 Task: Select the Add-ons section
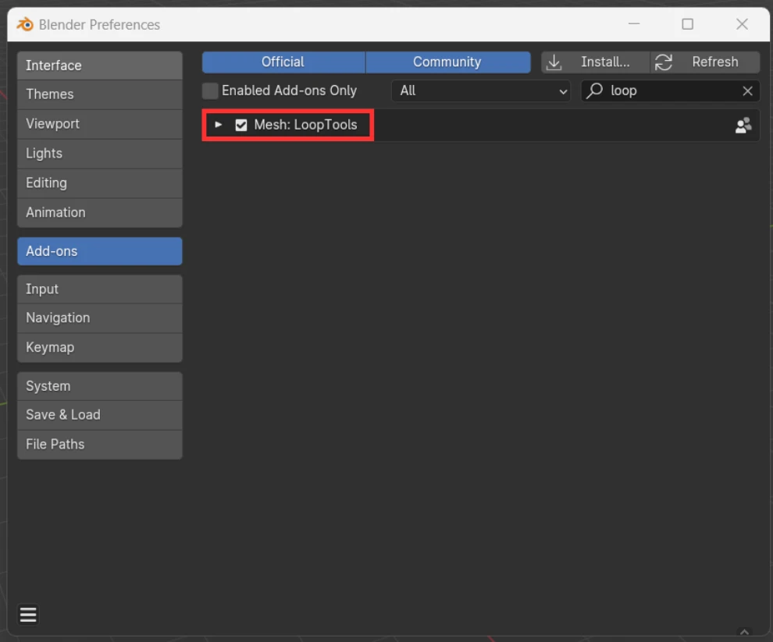click(100, 251)
